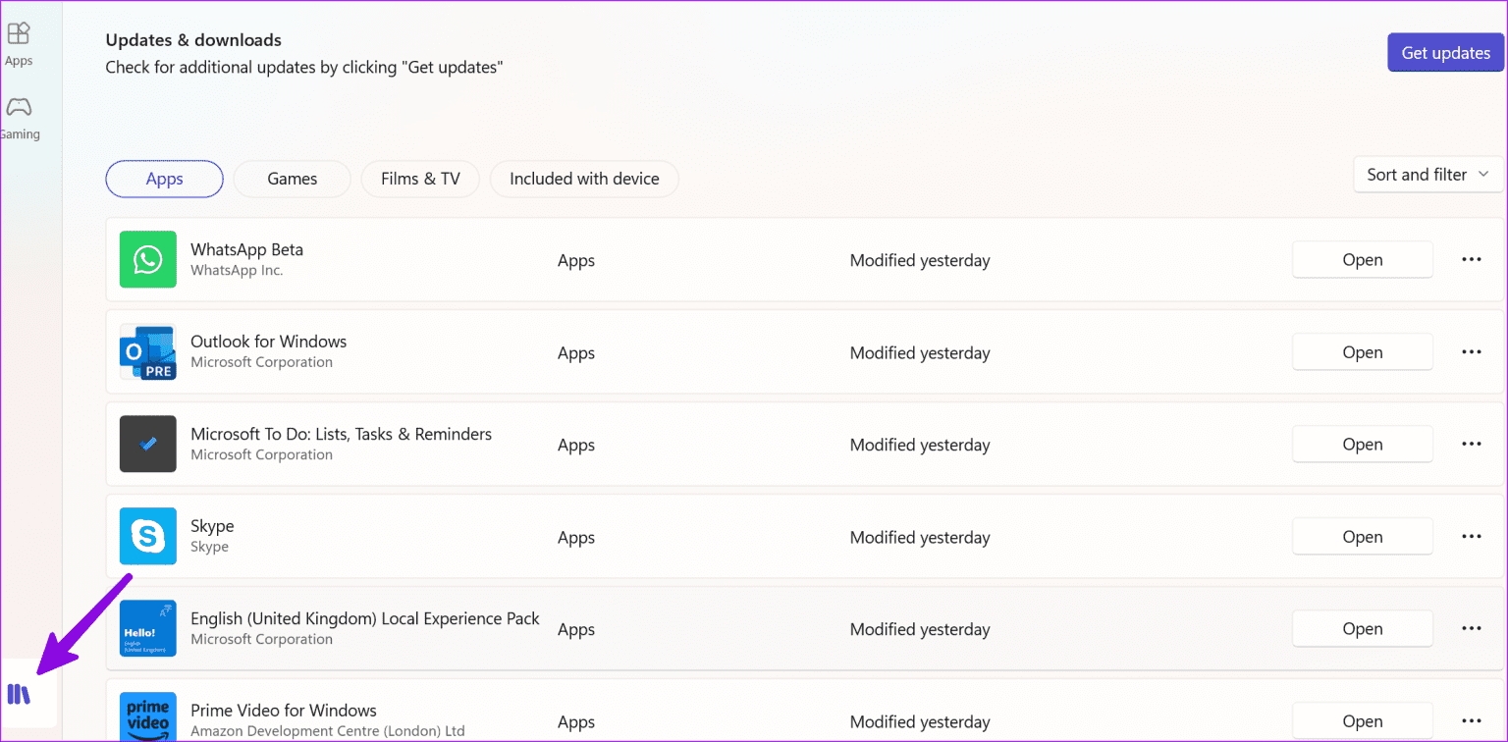Select the Films & TV filter tab
The width and height of the screenshot is (1508, 742).
point(420,179)
